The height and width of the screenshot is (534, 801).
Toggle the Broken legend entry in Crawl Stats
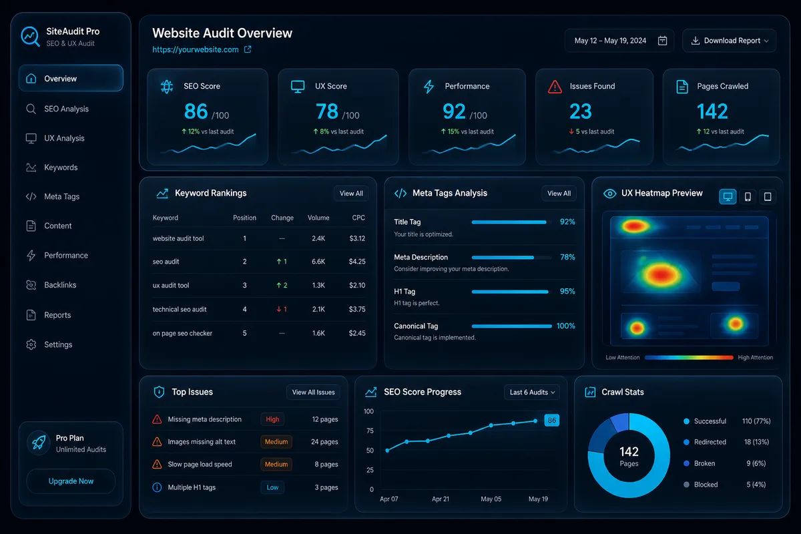[727, 463]
